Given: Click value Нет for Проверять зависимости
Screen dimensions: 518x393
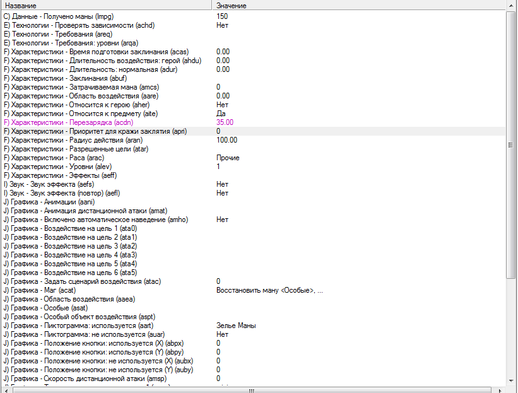Looking at the screenshot, I should 222,25.
